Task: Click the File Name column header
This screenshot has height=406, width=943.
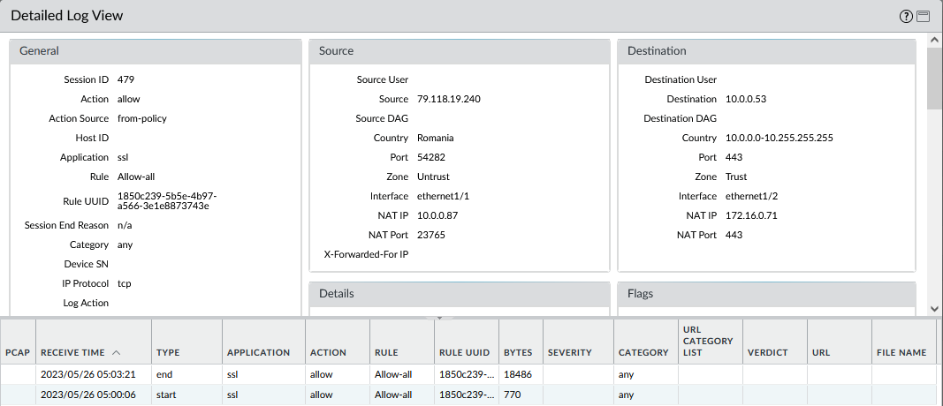Action: (901, 352)
